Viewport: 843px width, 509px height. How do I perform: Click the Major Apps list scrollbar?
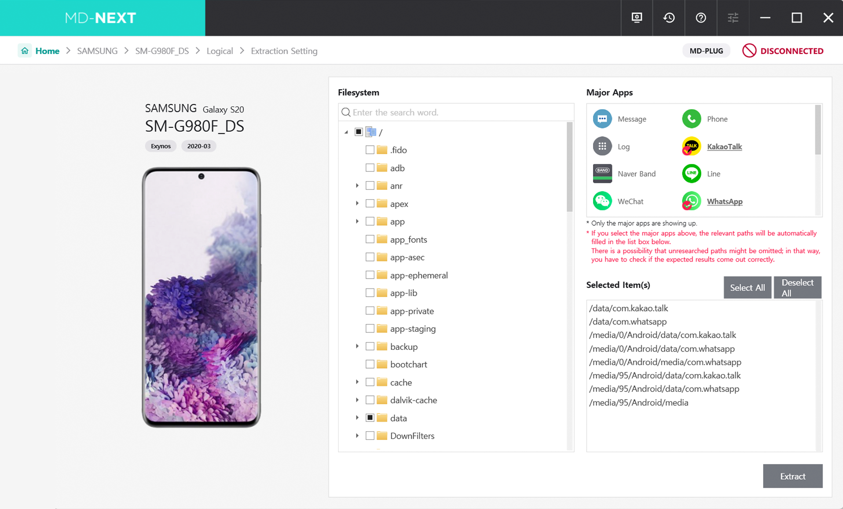pos(818,130)
